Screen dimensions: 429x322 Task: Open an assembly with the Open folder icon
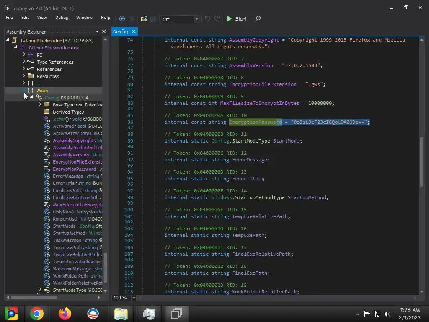pyautogui.click(x=144, y=18)
